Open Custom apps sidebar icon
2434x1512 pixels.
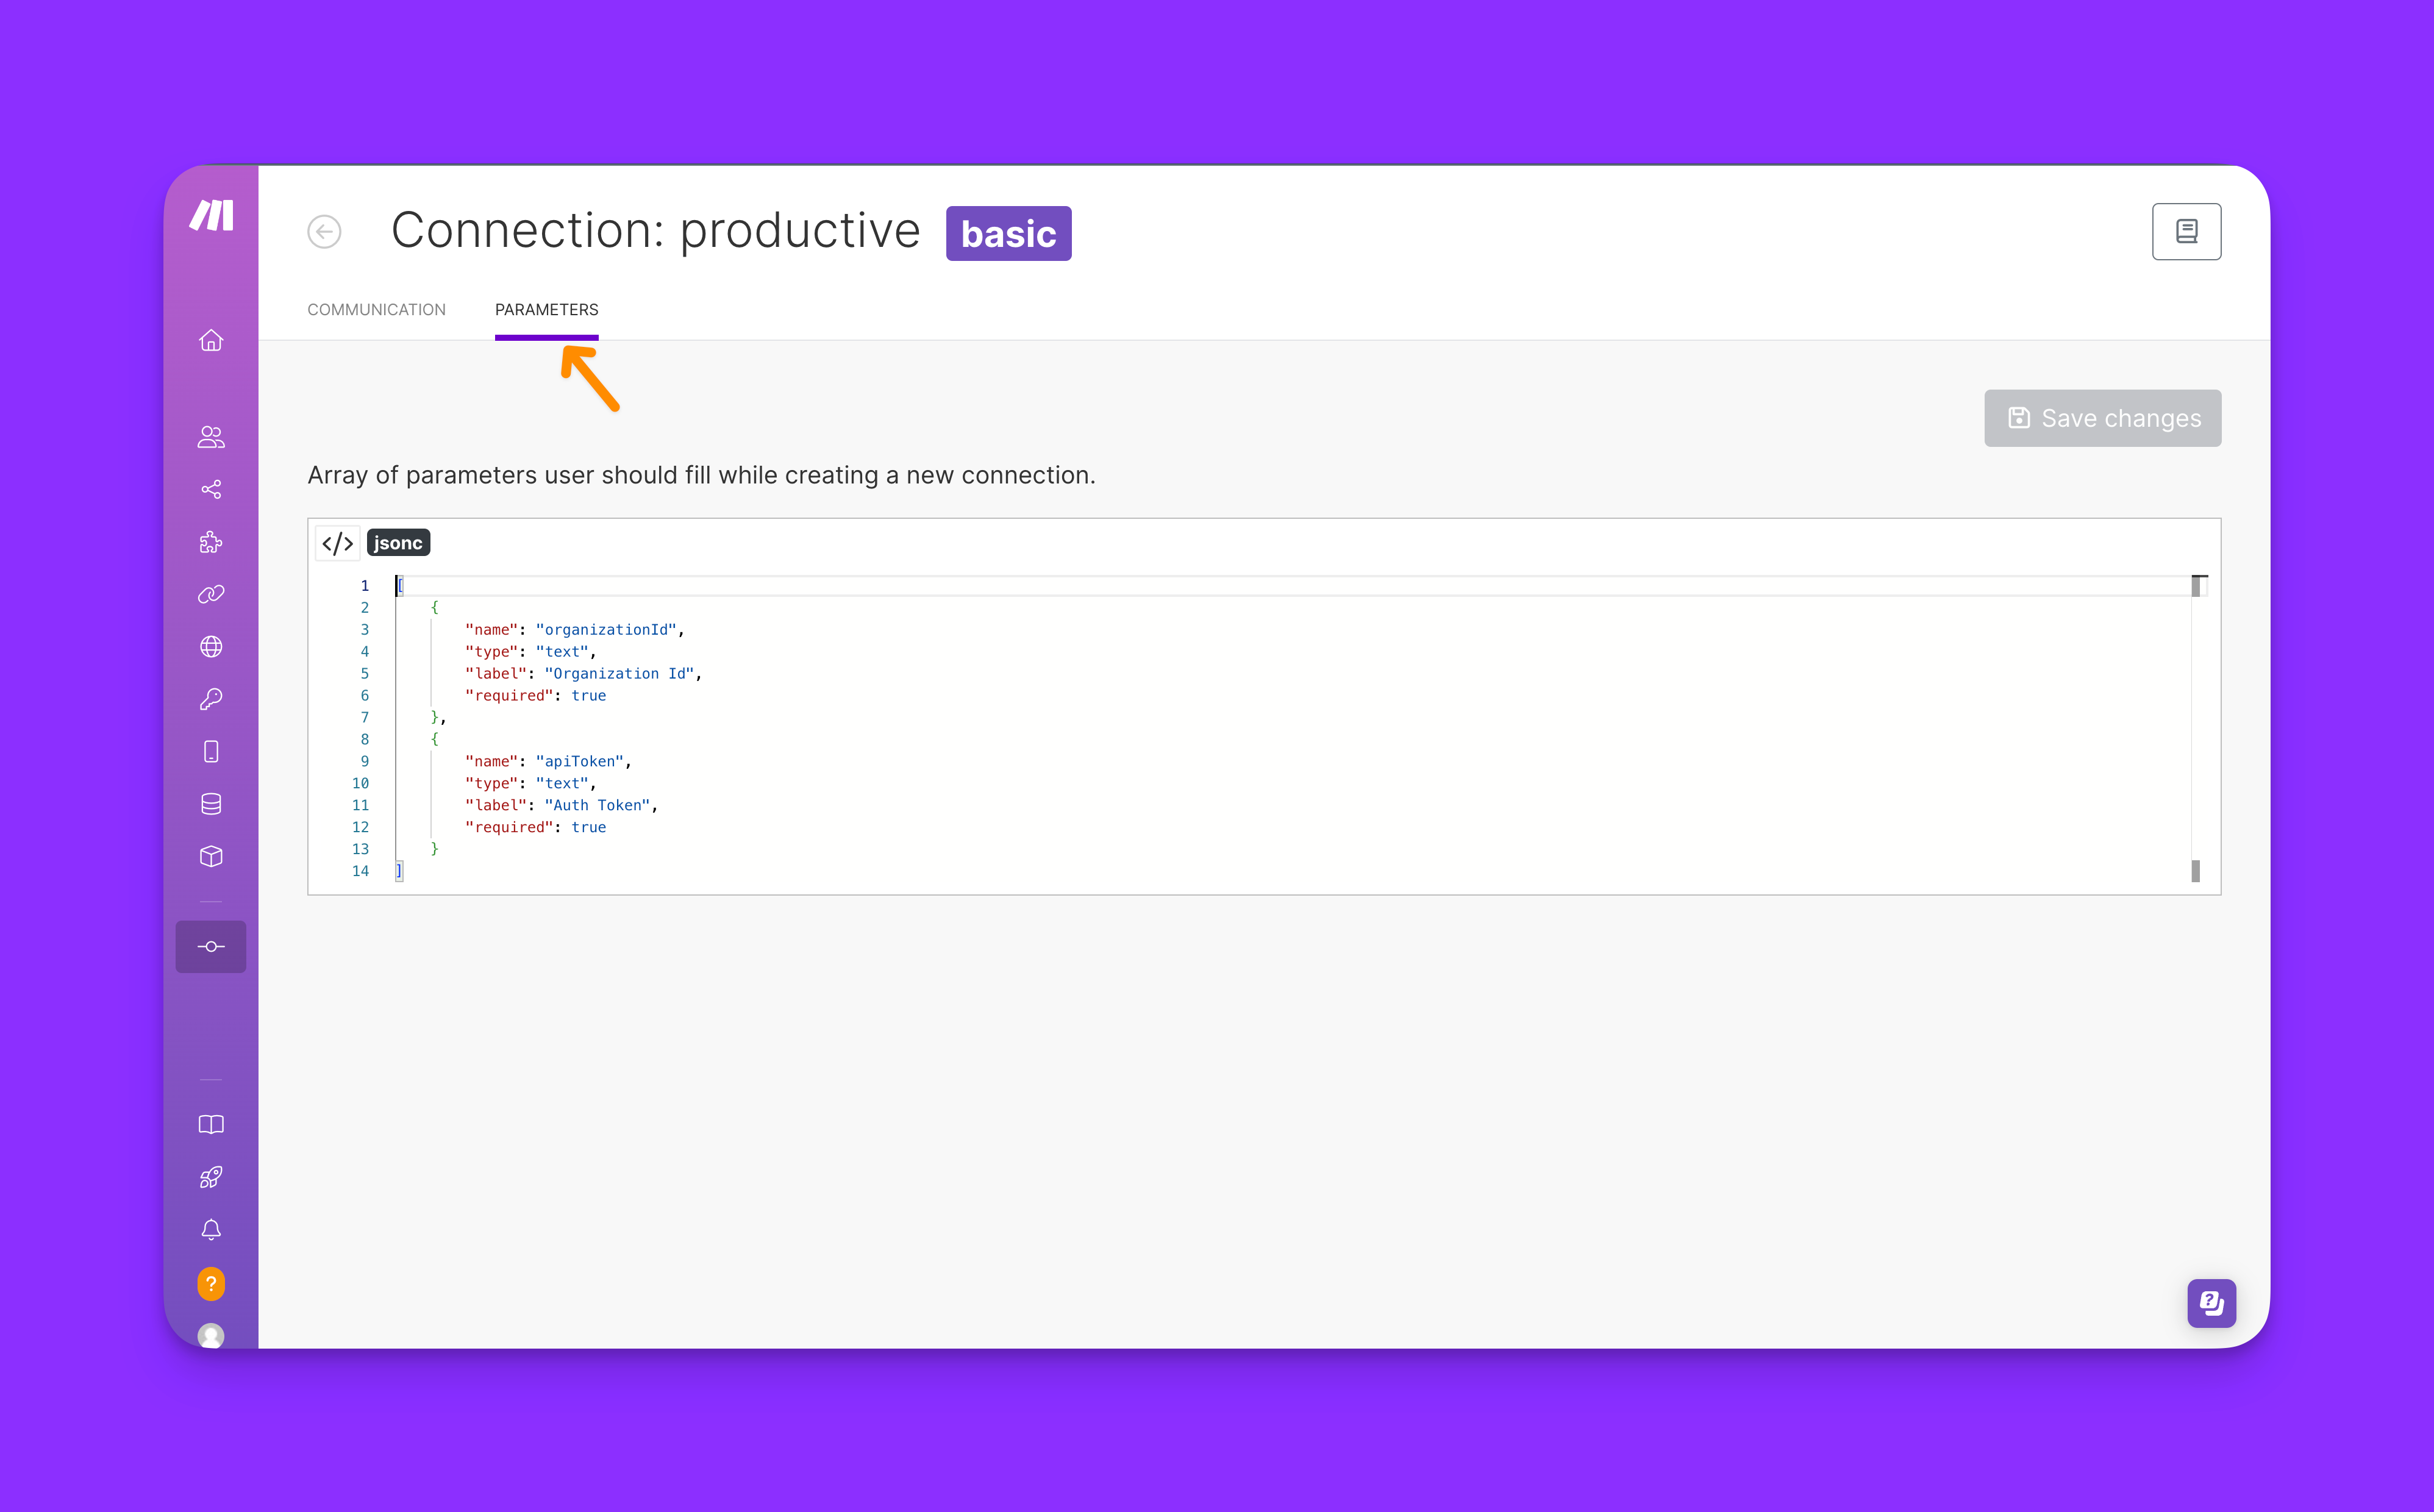point(211,946)
